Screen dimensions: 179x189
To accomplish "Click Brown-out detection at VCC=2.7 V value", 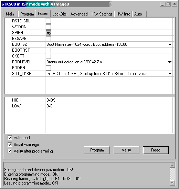I will pos(74,62).
